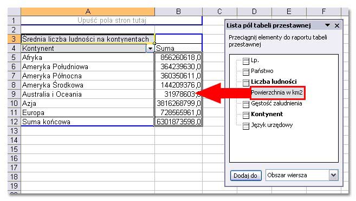Viewport: 356px width, 201px height.
Task: Click the Kontynent field icon in list
Action: 245,115
